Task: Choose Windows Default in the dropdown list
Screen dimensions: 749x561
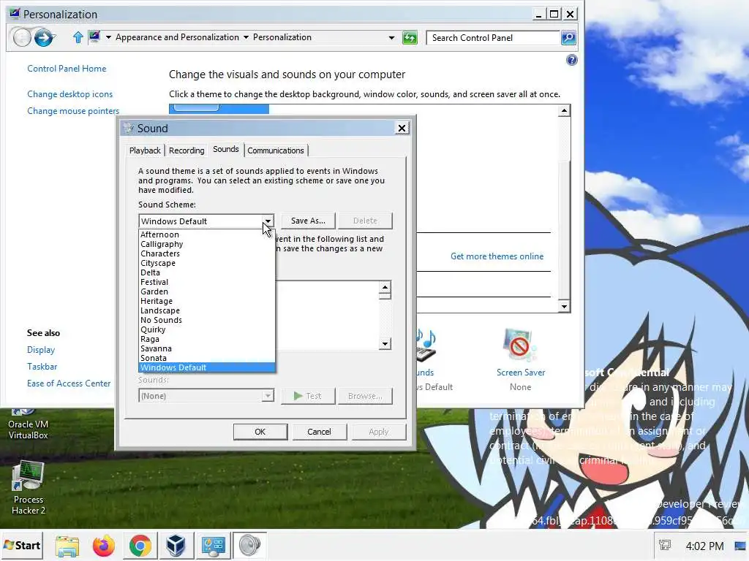Action: tap(206, 368)
